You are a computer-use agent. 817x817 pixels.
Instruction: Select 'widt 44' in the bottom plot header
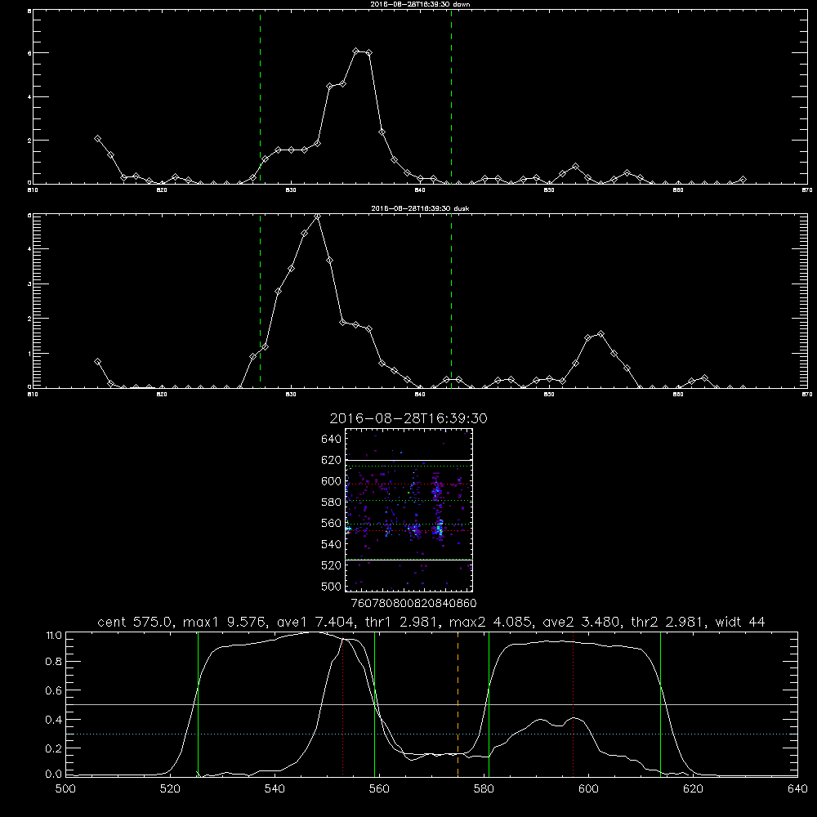point(740,622)
